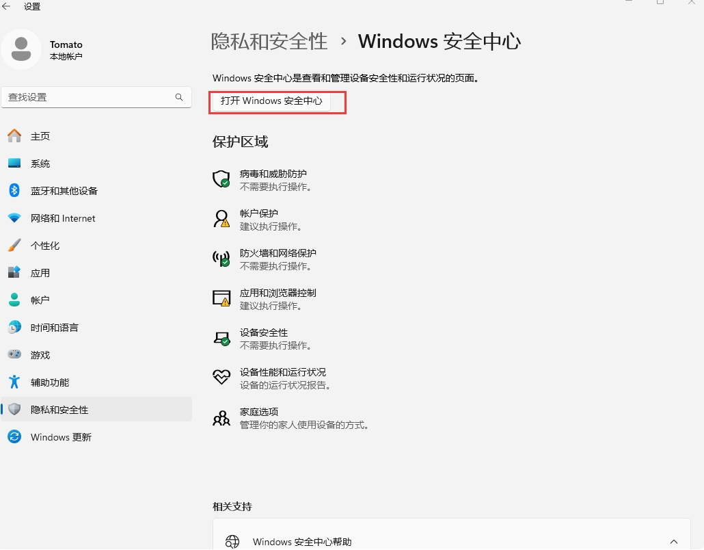704x550 pixels.
Task: Open 游戏 settings category
Action: [x=96, y=354]
